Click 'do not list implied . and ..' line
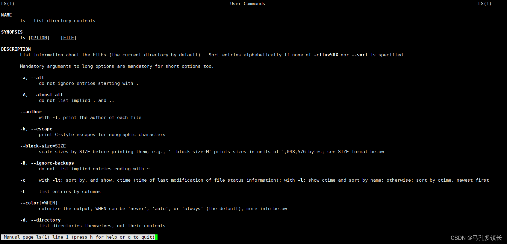 point(76,100)
